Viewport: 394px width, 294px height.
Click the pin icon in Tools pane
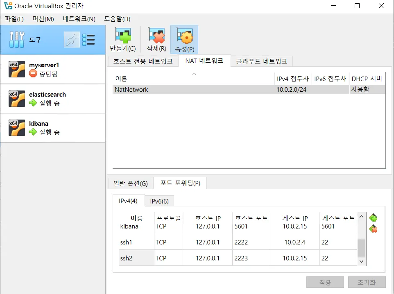(72, 39)
